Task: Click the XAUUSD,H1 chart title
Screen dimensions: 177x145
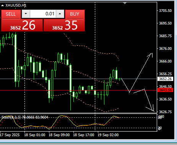Action: pos(16,5)
